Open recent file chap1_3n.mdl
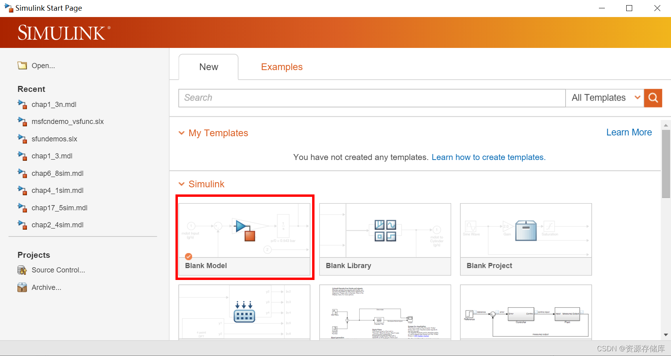The width and height of the screenshot is (671, 356). [x=54, y=105]
